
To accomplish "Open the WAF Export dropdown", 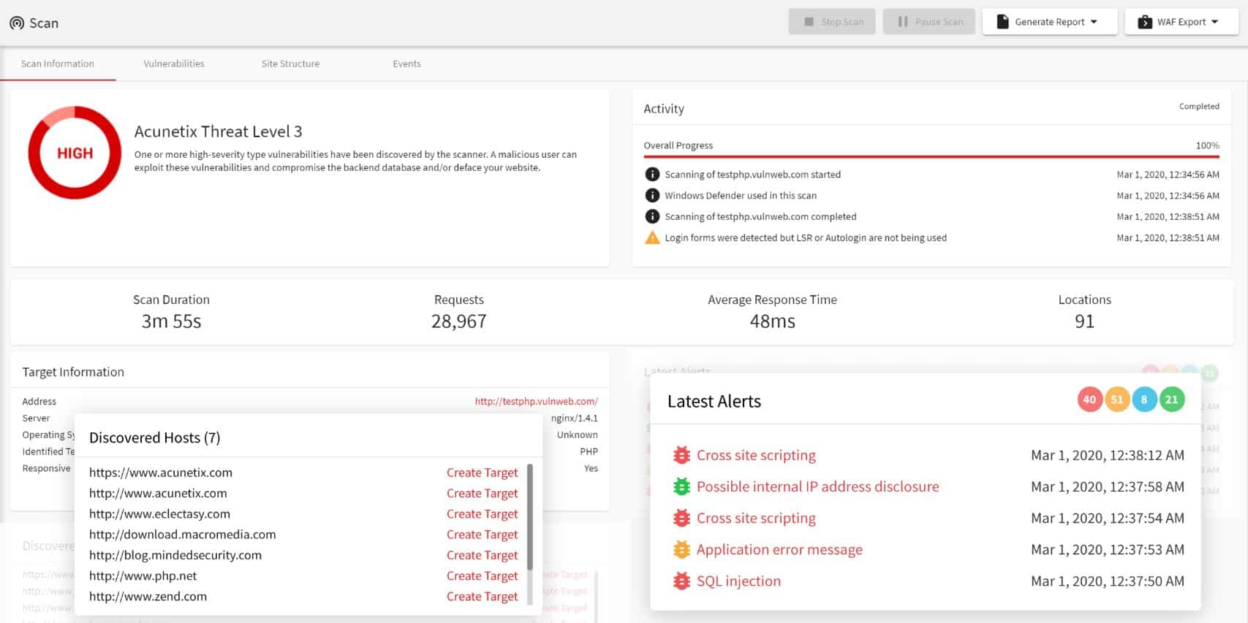I will [x=1181, y=22].
